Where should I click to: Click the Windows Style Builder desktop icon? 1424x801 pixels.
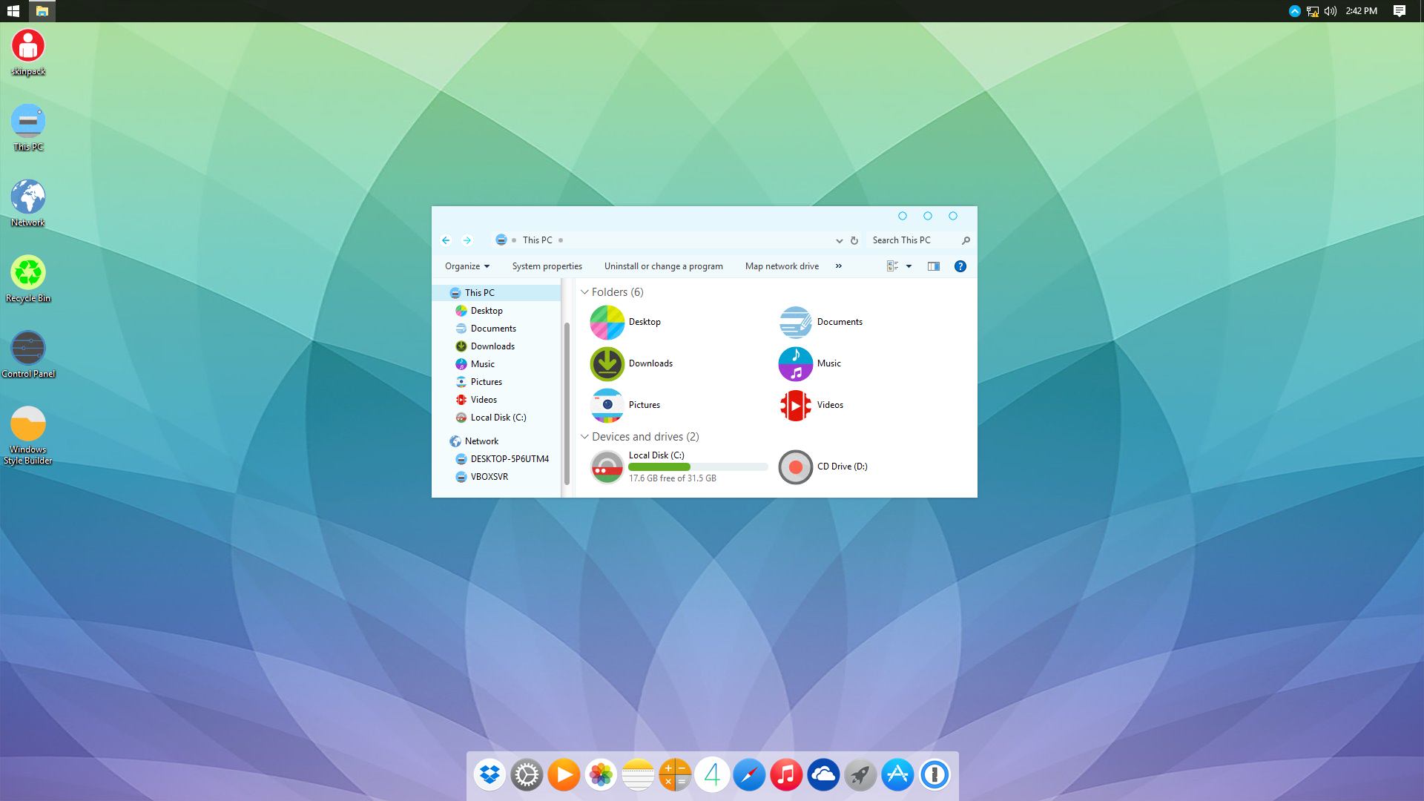point(28,424)
